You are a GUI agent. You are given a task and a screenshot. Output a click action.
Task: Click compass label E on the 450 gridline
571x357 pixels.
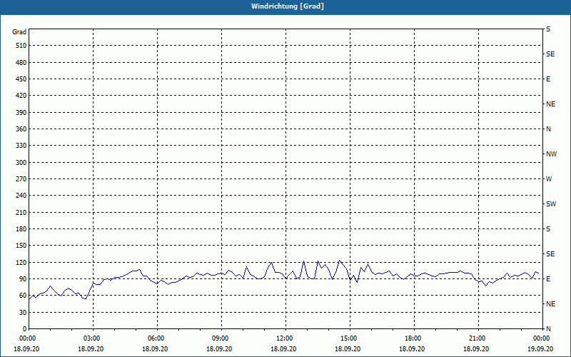pyautogui.click(x=548, y=79)
